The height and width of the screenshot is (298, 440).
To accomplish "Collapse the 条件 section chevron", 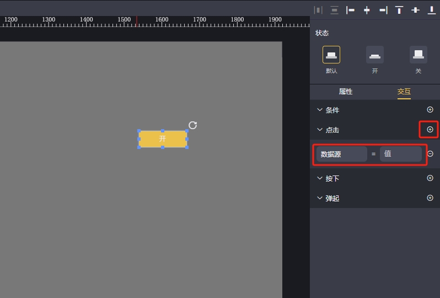I will tap(320, 110).
